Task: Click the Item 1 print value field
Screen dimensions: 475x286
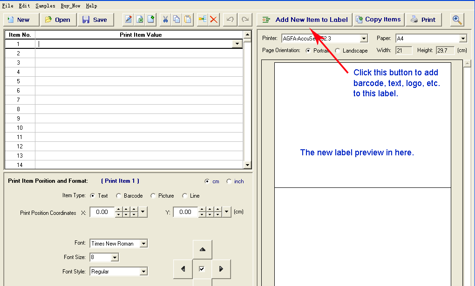Action: point(135,44)
